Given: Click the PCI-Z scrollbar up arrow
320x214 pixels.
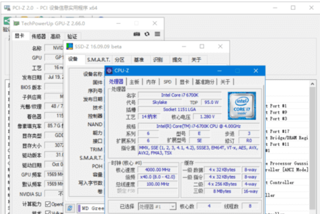Looking at the screenshot, I should (x=312, y=84).
